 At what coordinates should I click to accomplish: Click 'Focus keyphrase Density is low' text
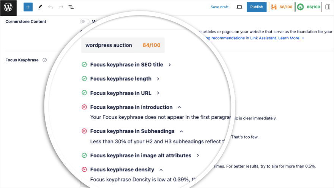tap(143, 180)
